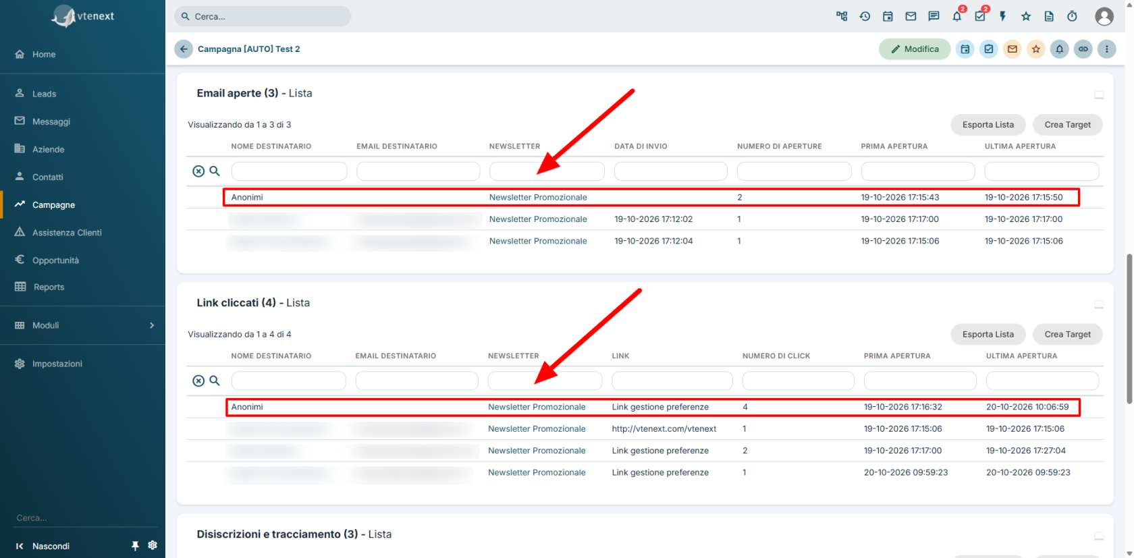Open the hierarchy tree icon in top bar
Viewport: 1134px width, 558px height.
tap(842, 16)
